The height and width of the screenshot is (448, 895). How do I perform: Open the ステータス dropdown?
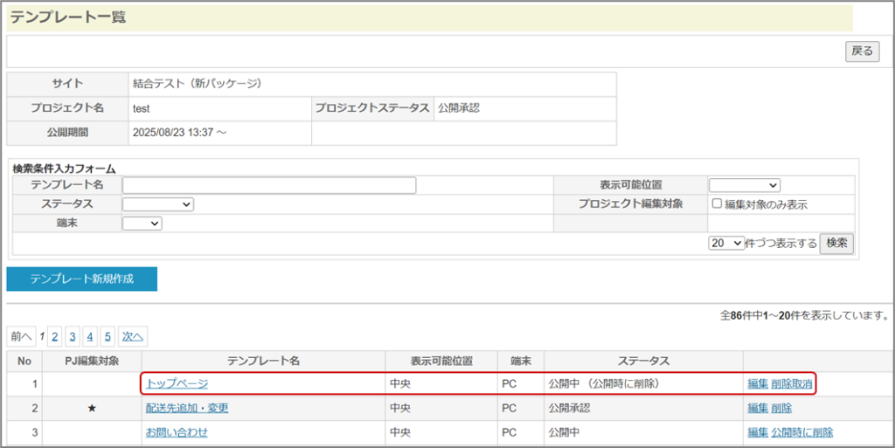click(x=157, y=204)
